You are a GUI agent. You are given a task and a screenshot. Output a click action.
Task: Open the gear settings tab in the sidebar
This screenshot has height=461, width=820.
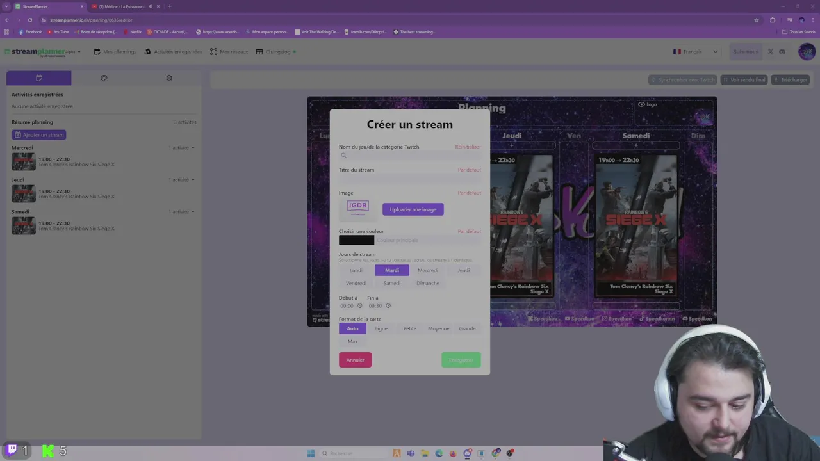click(169, 78)
